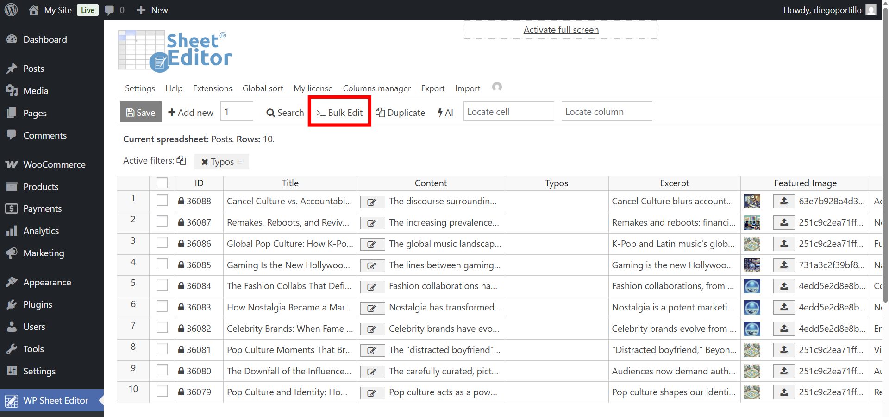The height and width of the screenshot is (417, 889).
Task: Click the WordPress logo icon
Action: pyautogui.click(x=11, y=10)
